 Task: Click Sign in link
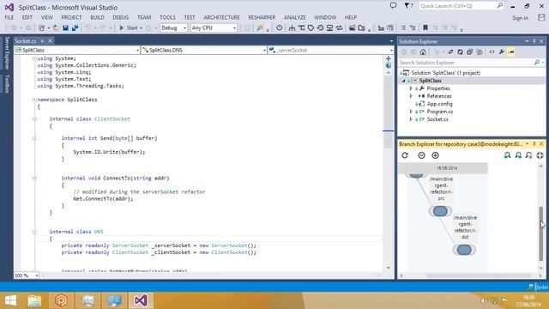pos(520,17)
